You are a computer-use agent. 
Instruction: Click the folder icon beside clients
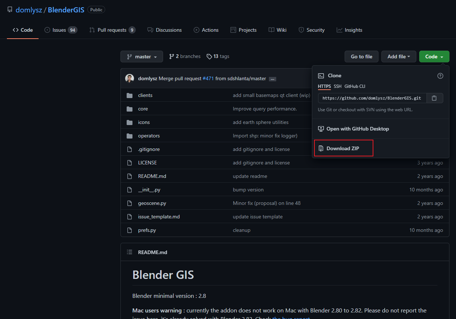(x=130, y=96)
